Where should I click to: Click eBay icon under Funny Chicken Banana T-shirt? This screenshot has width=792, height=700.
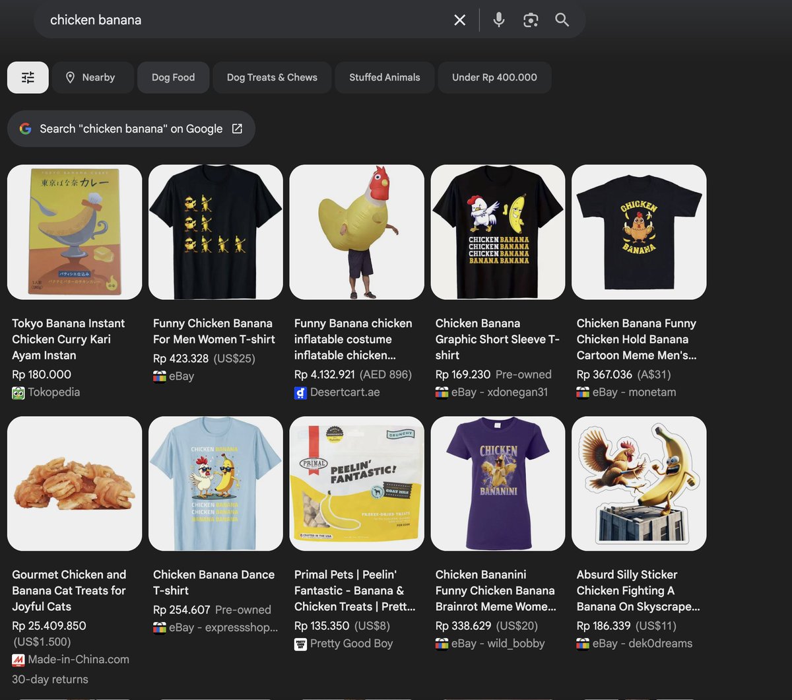(x=160, y=376)
